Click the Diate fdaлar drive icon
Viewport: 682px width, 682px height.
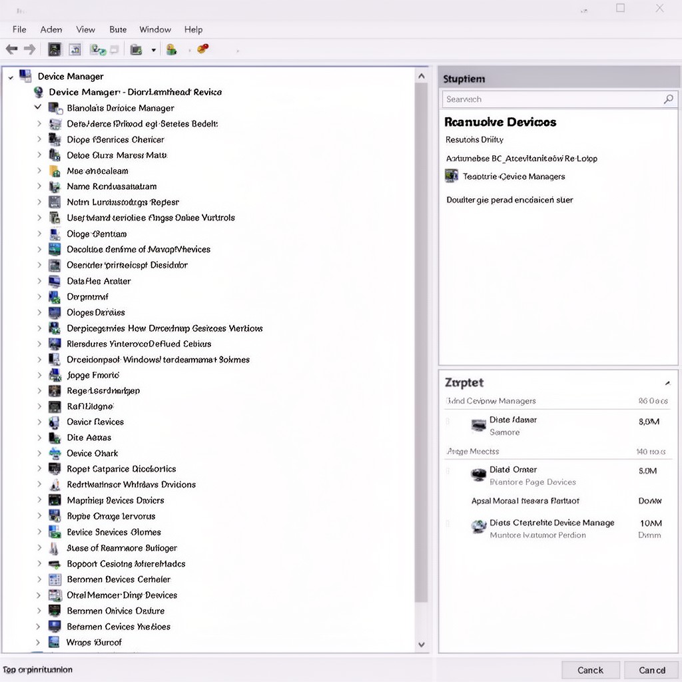click(x=478, y=425)
